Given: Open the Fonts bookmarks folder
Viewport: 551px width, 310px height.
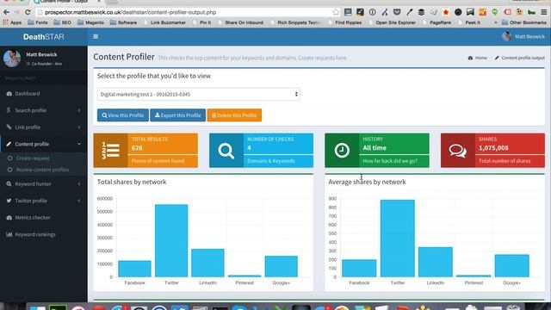Looking at the screenshot, I should point(38,22).
